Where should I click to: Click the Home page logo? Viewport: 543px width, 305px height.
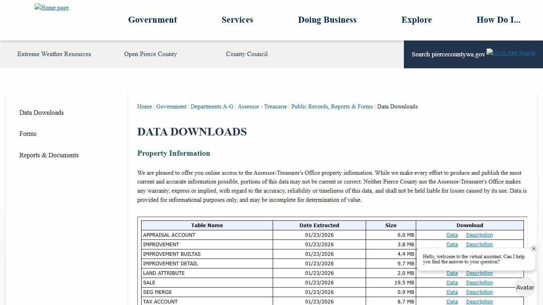click(x=51, y=7)
